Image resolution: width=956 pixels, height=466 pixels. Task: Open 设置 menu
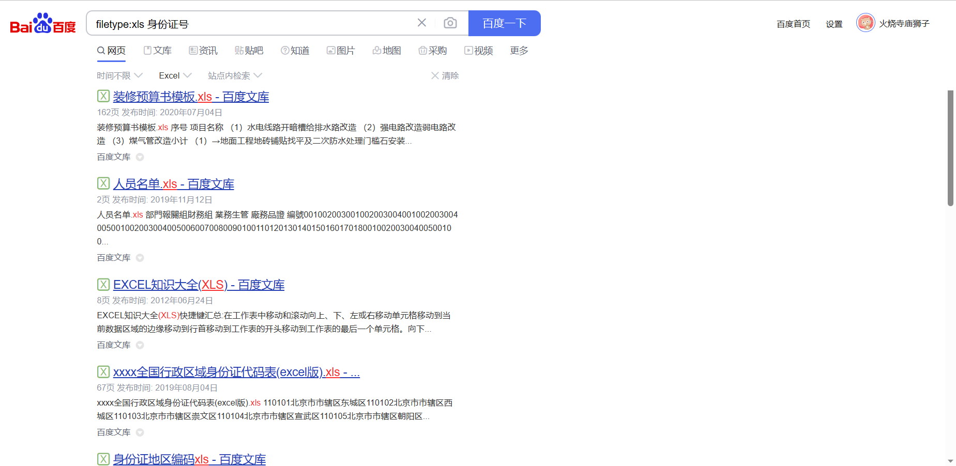[834, 24]
